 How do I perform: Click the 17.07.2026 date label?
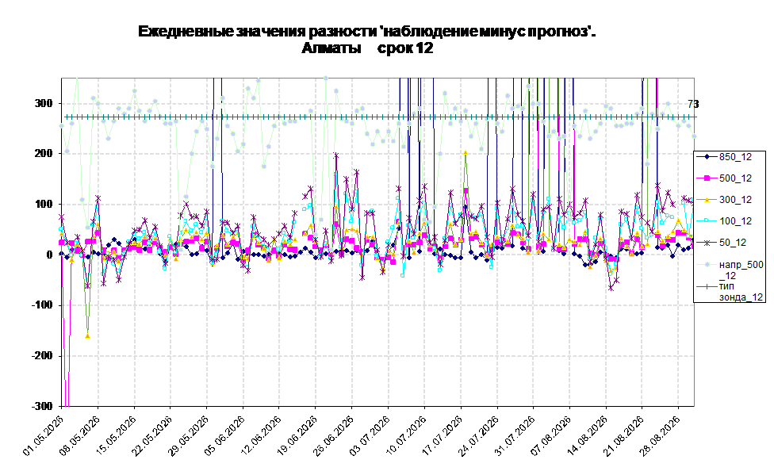point(443,435)
